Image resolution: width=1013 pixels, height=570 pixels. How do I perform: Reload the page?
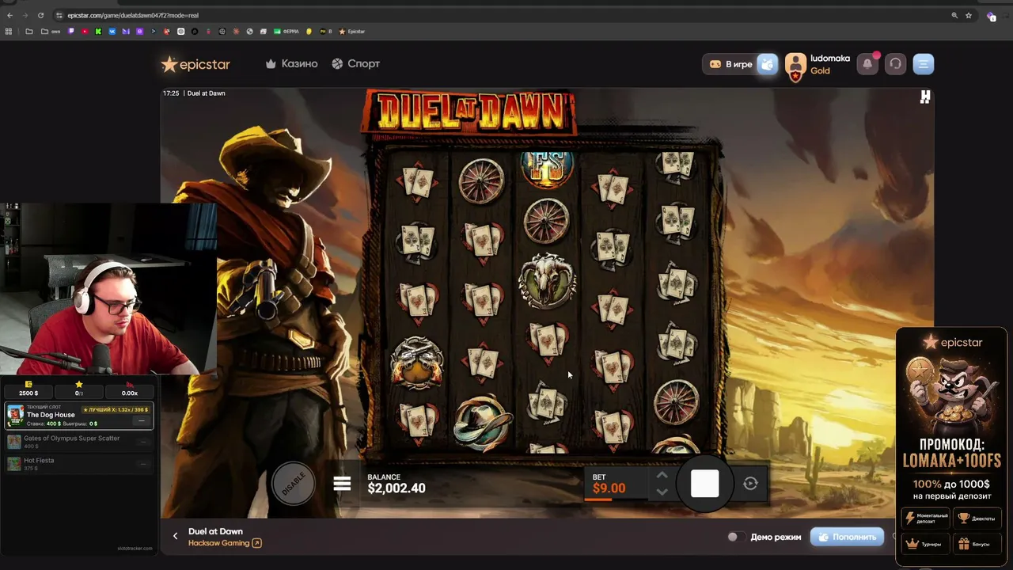pyautogui.click(x=40, y=15)
